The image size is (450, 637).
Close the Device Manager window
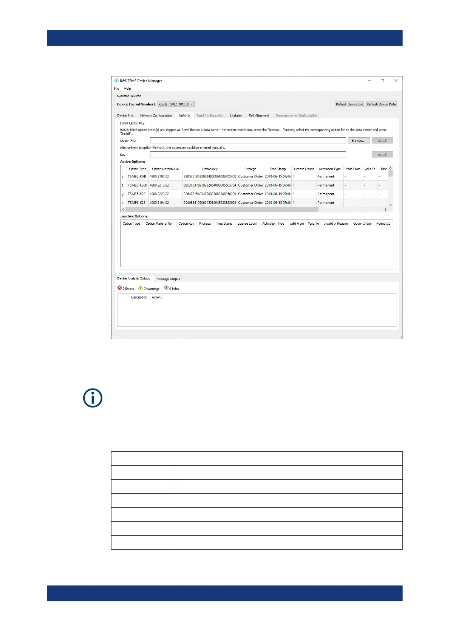point(396,81)
